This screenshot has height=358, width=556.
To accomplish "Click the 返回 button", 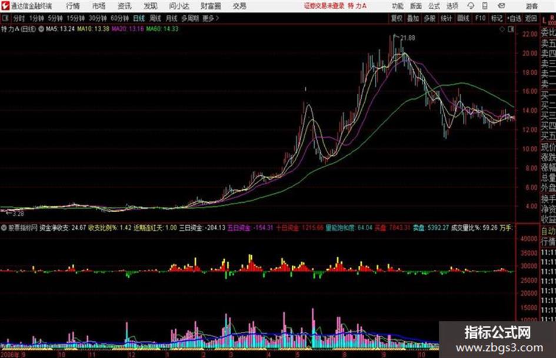I will pos(531,18).
